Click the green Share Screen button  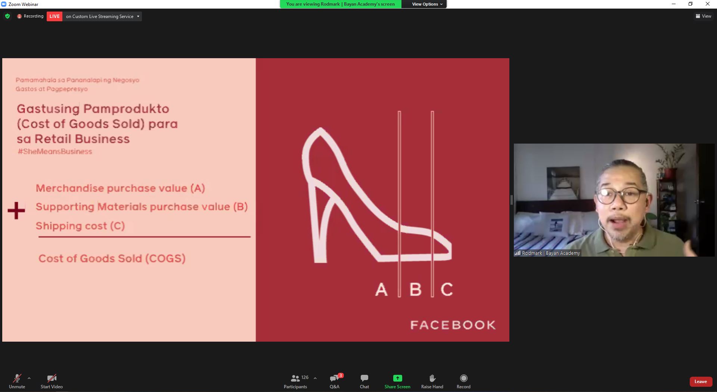(397, 381)
